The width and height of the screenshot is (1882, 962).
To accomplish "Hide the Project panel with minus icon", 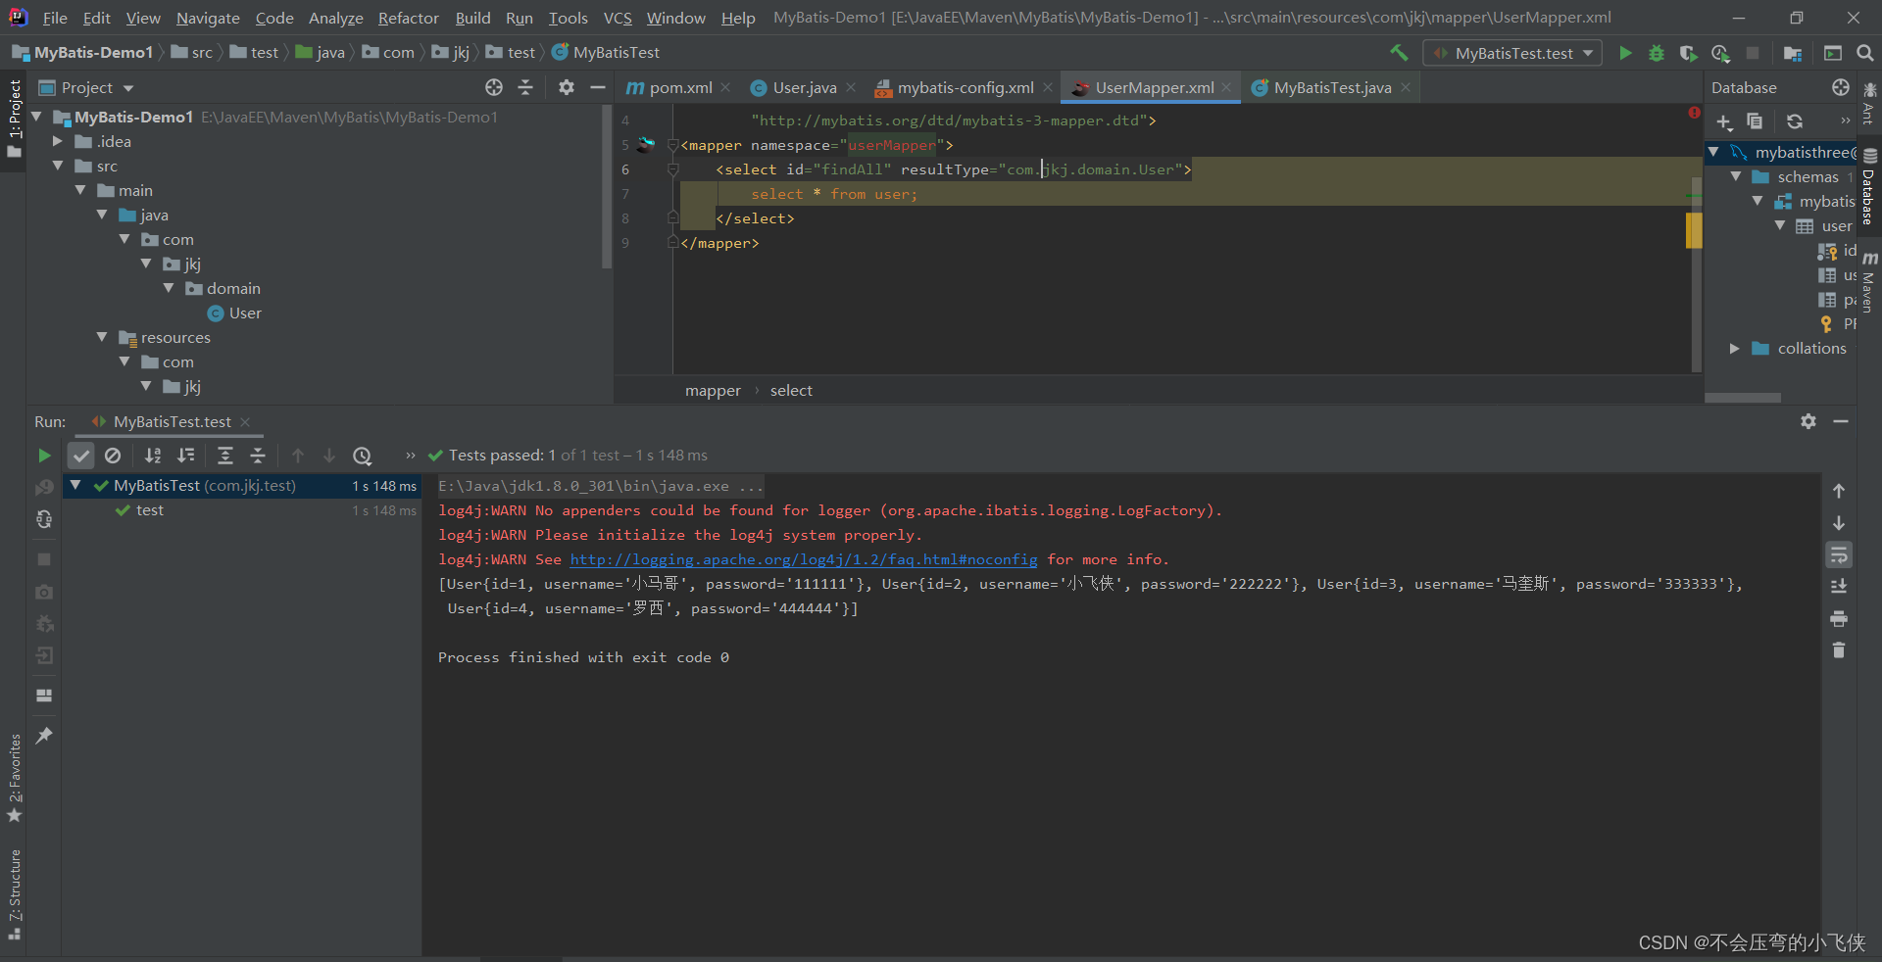I will click(x=598, y=87).
